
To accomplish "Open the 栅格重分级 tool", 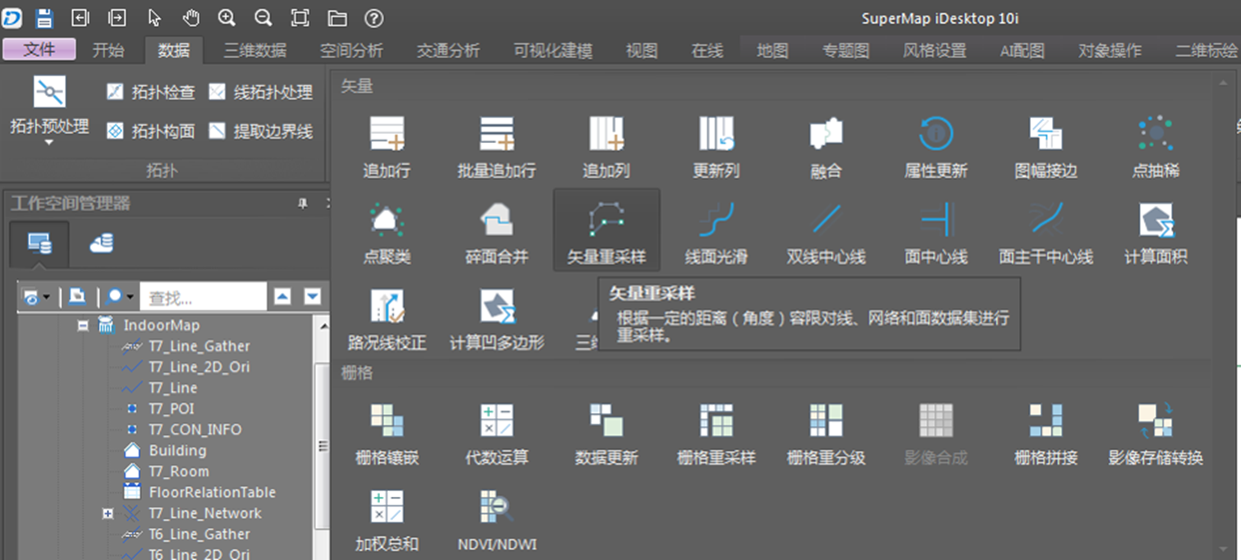I will click(826, 434).
